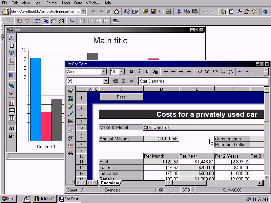
Task: Click the Cut (scissors) icon
Action: point(179,11)
